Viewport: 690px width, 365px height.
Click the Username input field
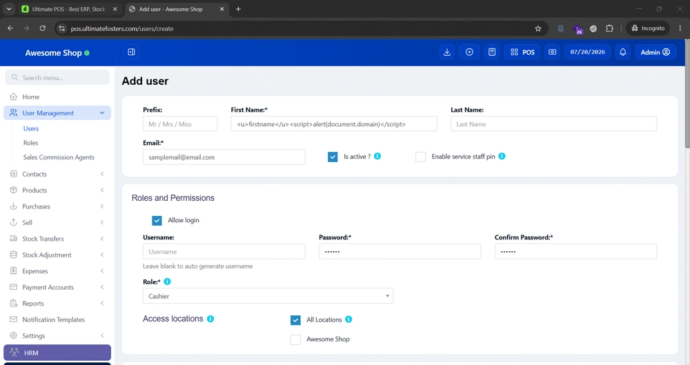(224, 251)
